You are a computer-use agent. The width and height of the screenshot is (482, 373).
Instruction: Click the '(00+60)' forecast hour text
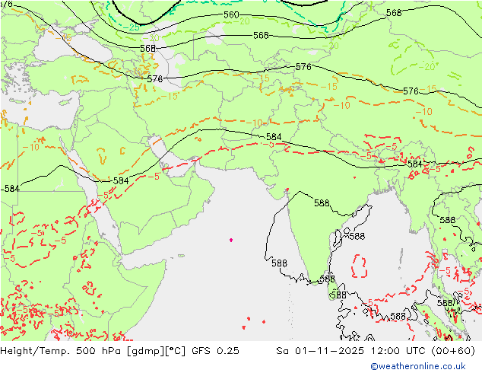tap(453, 351)
